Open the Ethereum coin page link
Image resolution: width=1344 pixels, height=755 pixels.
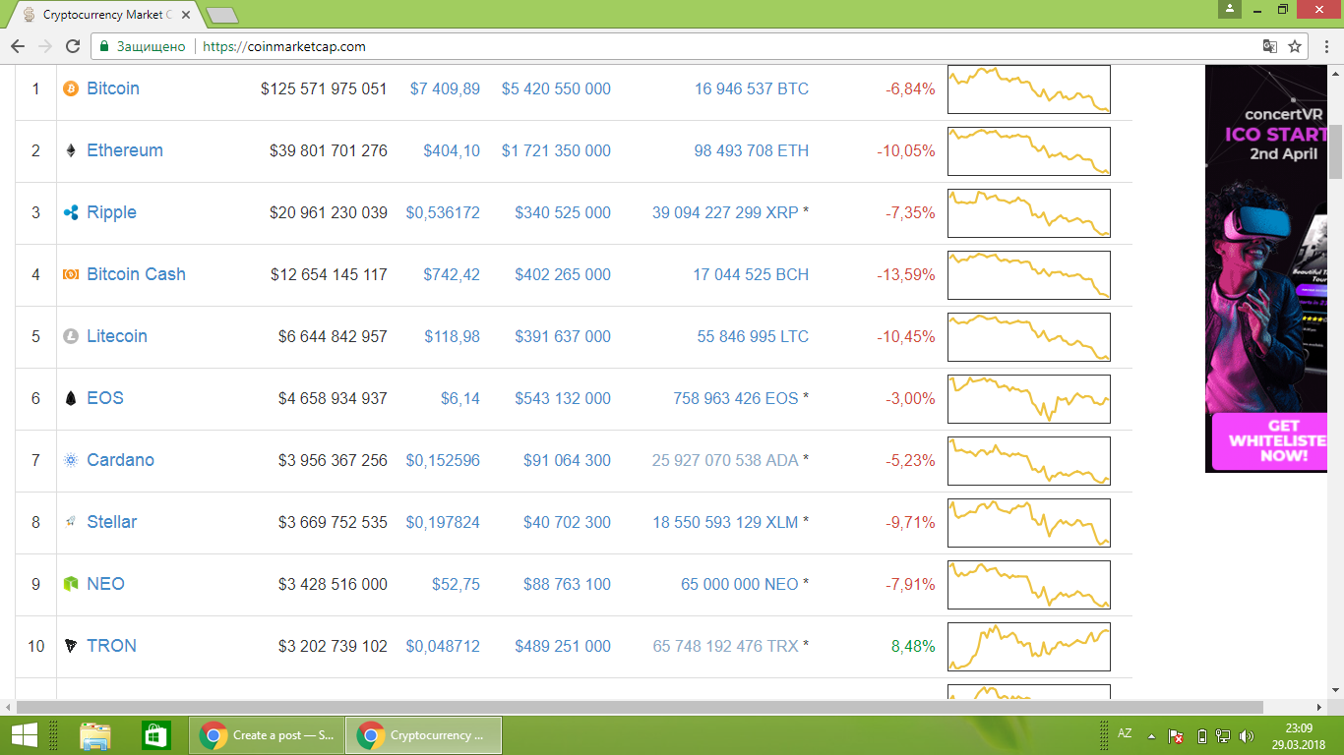[125, 150]
